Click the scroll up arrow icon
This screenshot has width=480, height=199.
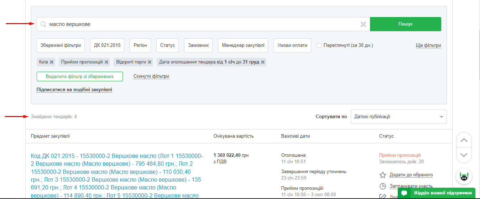(464, 140)
